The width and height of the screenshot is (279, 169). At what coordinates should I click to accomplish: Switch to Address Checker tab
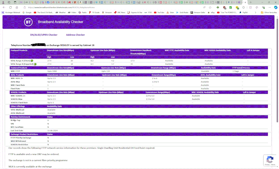pyautogui.click(x=75, y=35)
